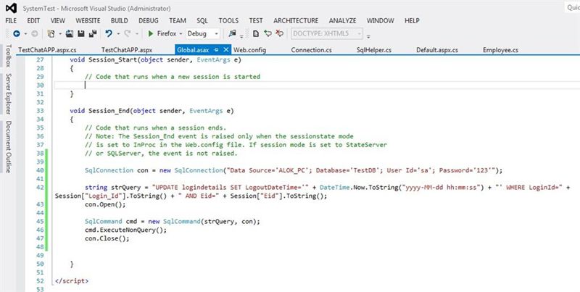
Task: Switch to the Connection.cs tab
Action: [x=312, y=50]
